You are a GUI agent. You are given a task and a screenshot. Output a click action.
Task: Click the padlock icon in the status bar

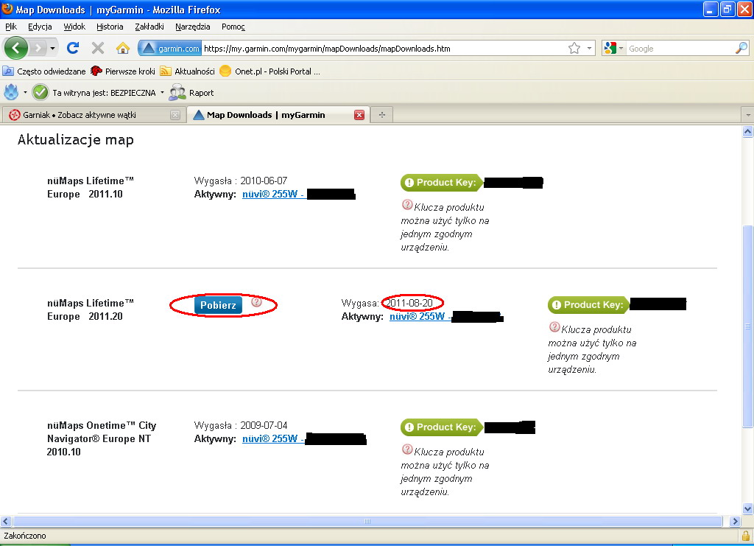point(746,536)
